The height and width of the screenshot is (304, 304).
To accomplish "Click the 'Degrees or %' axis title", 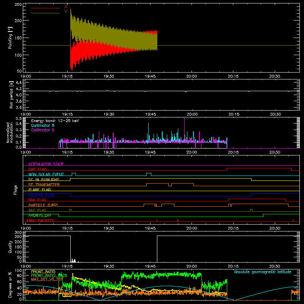I will click(x=10, y=285).
